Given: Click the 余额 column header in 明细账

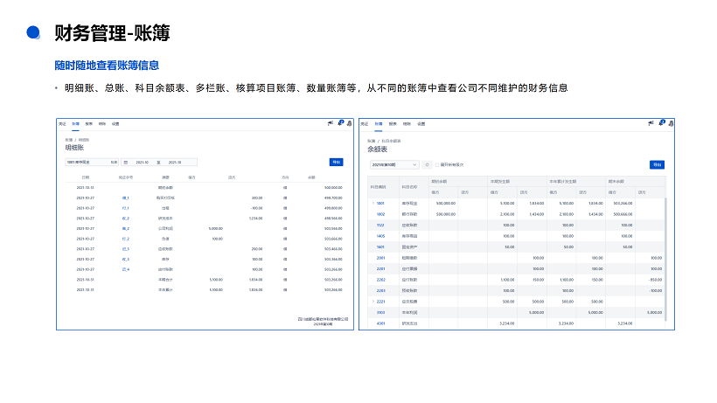Looking at the screenshot, I should pyautogui.click(x=311, y=177).
